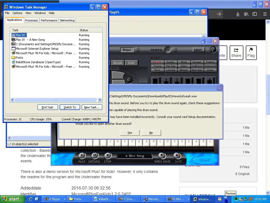This screenshot has height=203, width=270.
Task: Click the browser Share button
Action: pyautogui.click(x=236, y=53)
